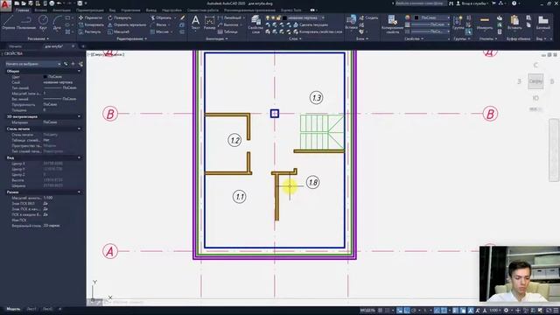Open the selection dropdown in Свойства palette
This screenshot has width=560, height=315.
(x=33, y=64)
